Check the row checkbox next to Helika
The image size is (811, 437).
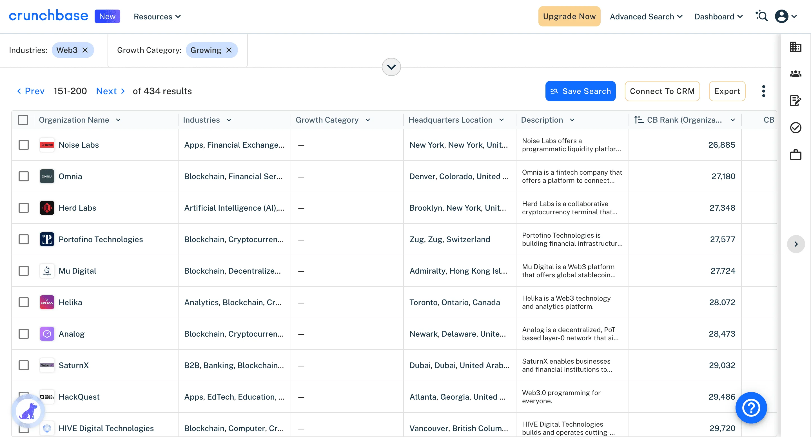pos(24,302)
